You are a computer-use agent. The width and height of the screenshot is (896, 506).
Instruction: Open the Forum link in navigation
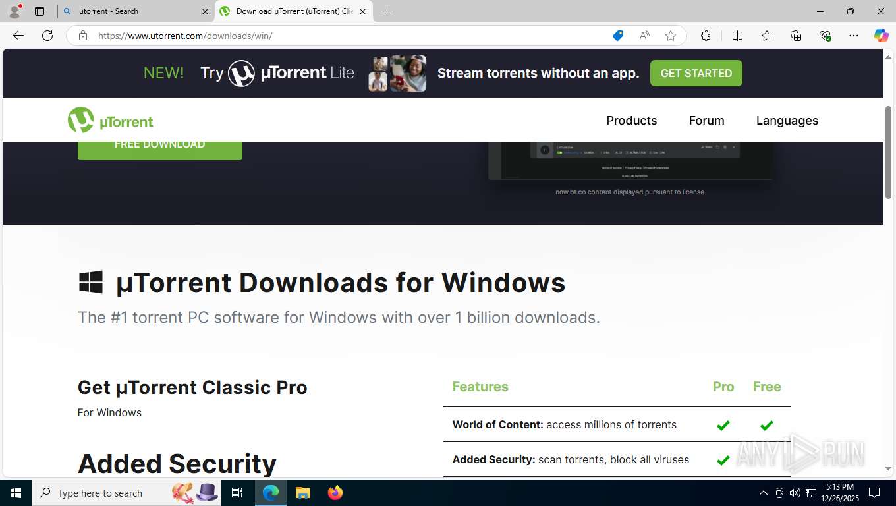pyautogui.click(x=706, y=121)
